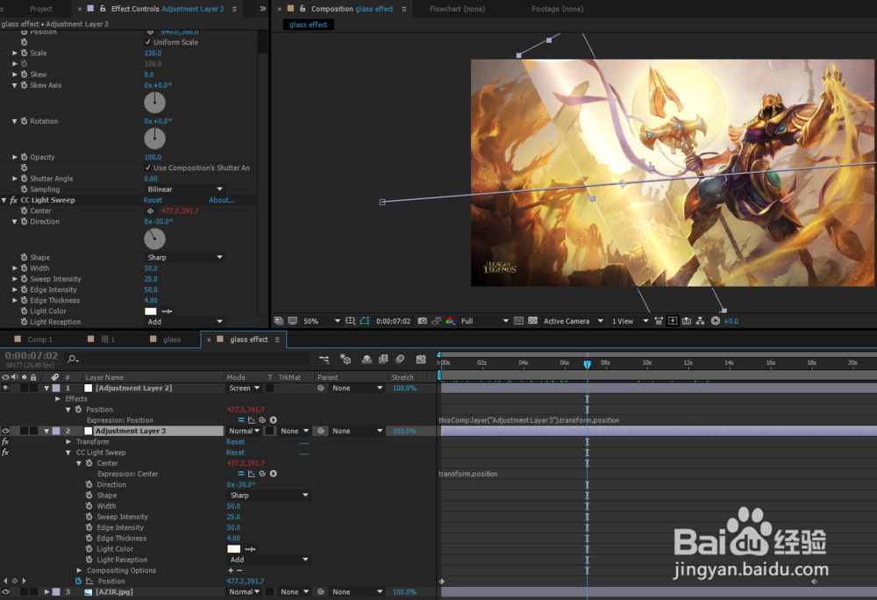Hide Adjustment Layer 2 with eye toggle

click(5, 388)
